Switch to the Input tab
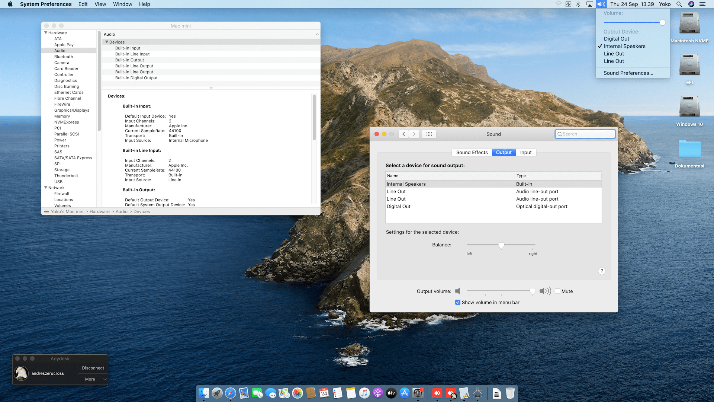Viewport: 714px width, 402px height. [525, 152]
